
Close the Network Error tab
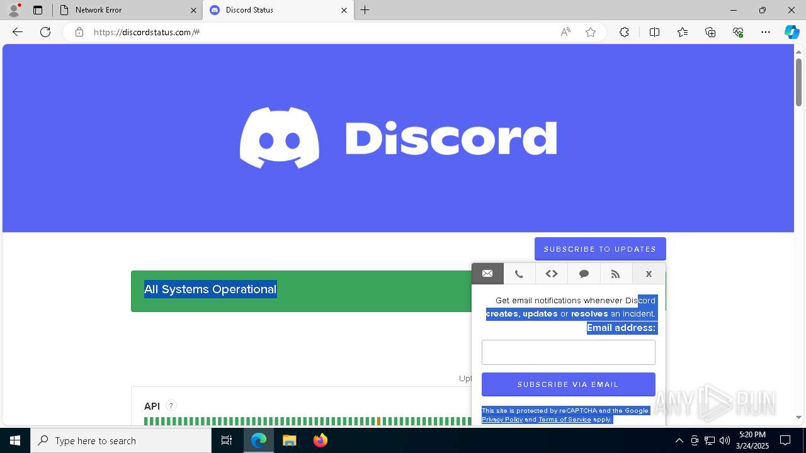(193, 10)
